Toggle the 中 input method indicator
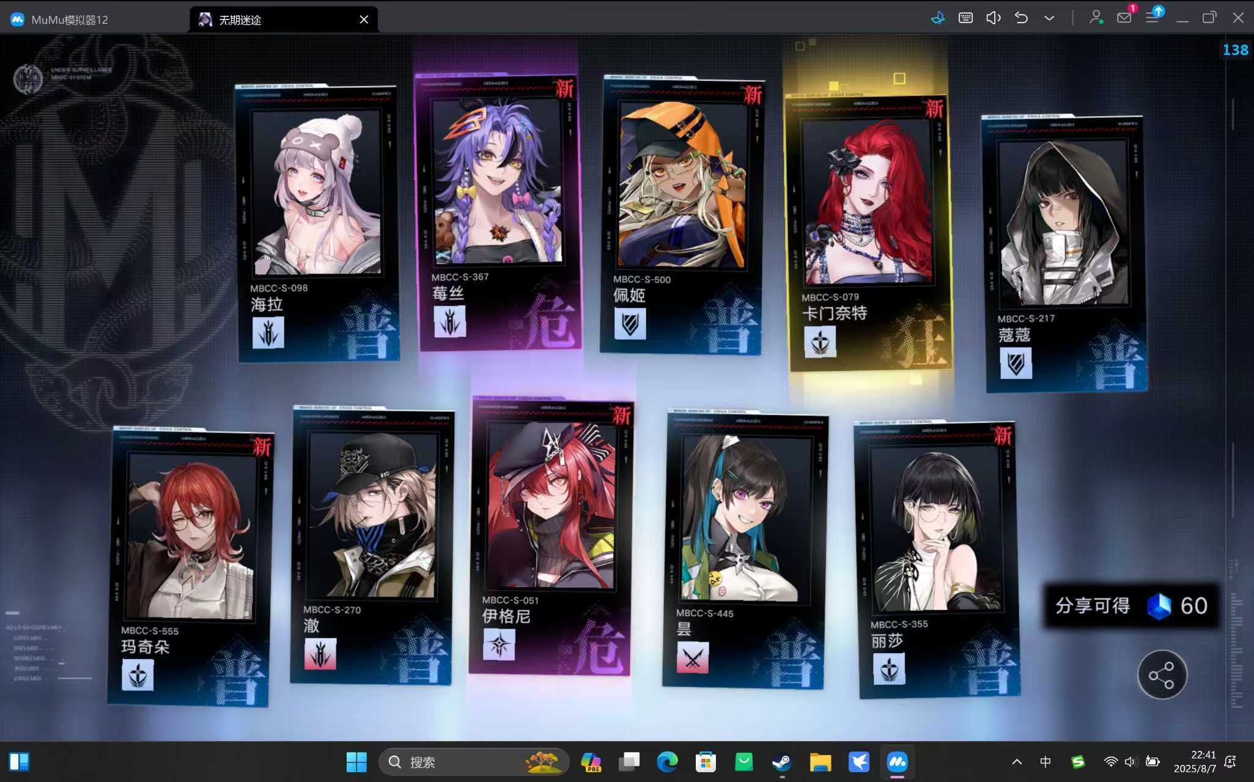 [x=1046, y=762]
